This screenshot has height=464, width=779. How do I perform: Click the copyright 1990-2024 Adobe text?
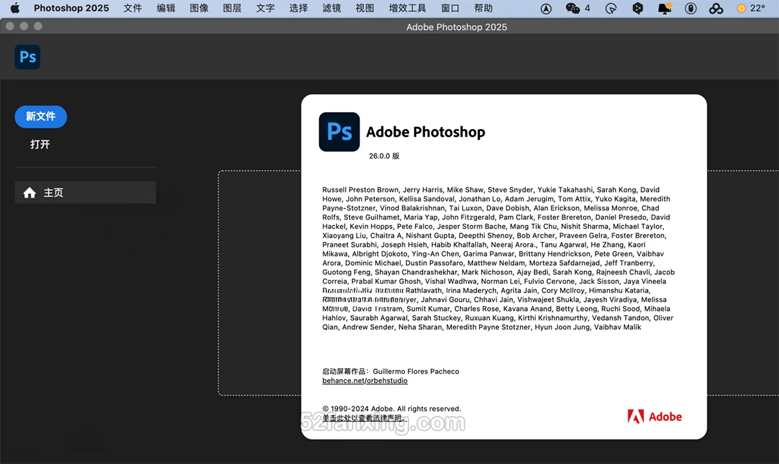coord(391,409)
